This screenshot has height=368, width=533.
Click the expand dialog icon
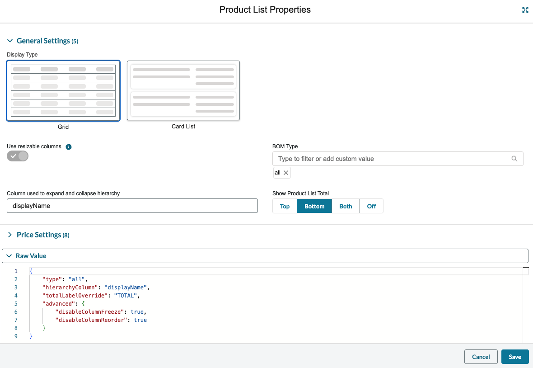[x=525, y=10]
